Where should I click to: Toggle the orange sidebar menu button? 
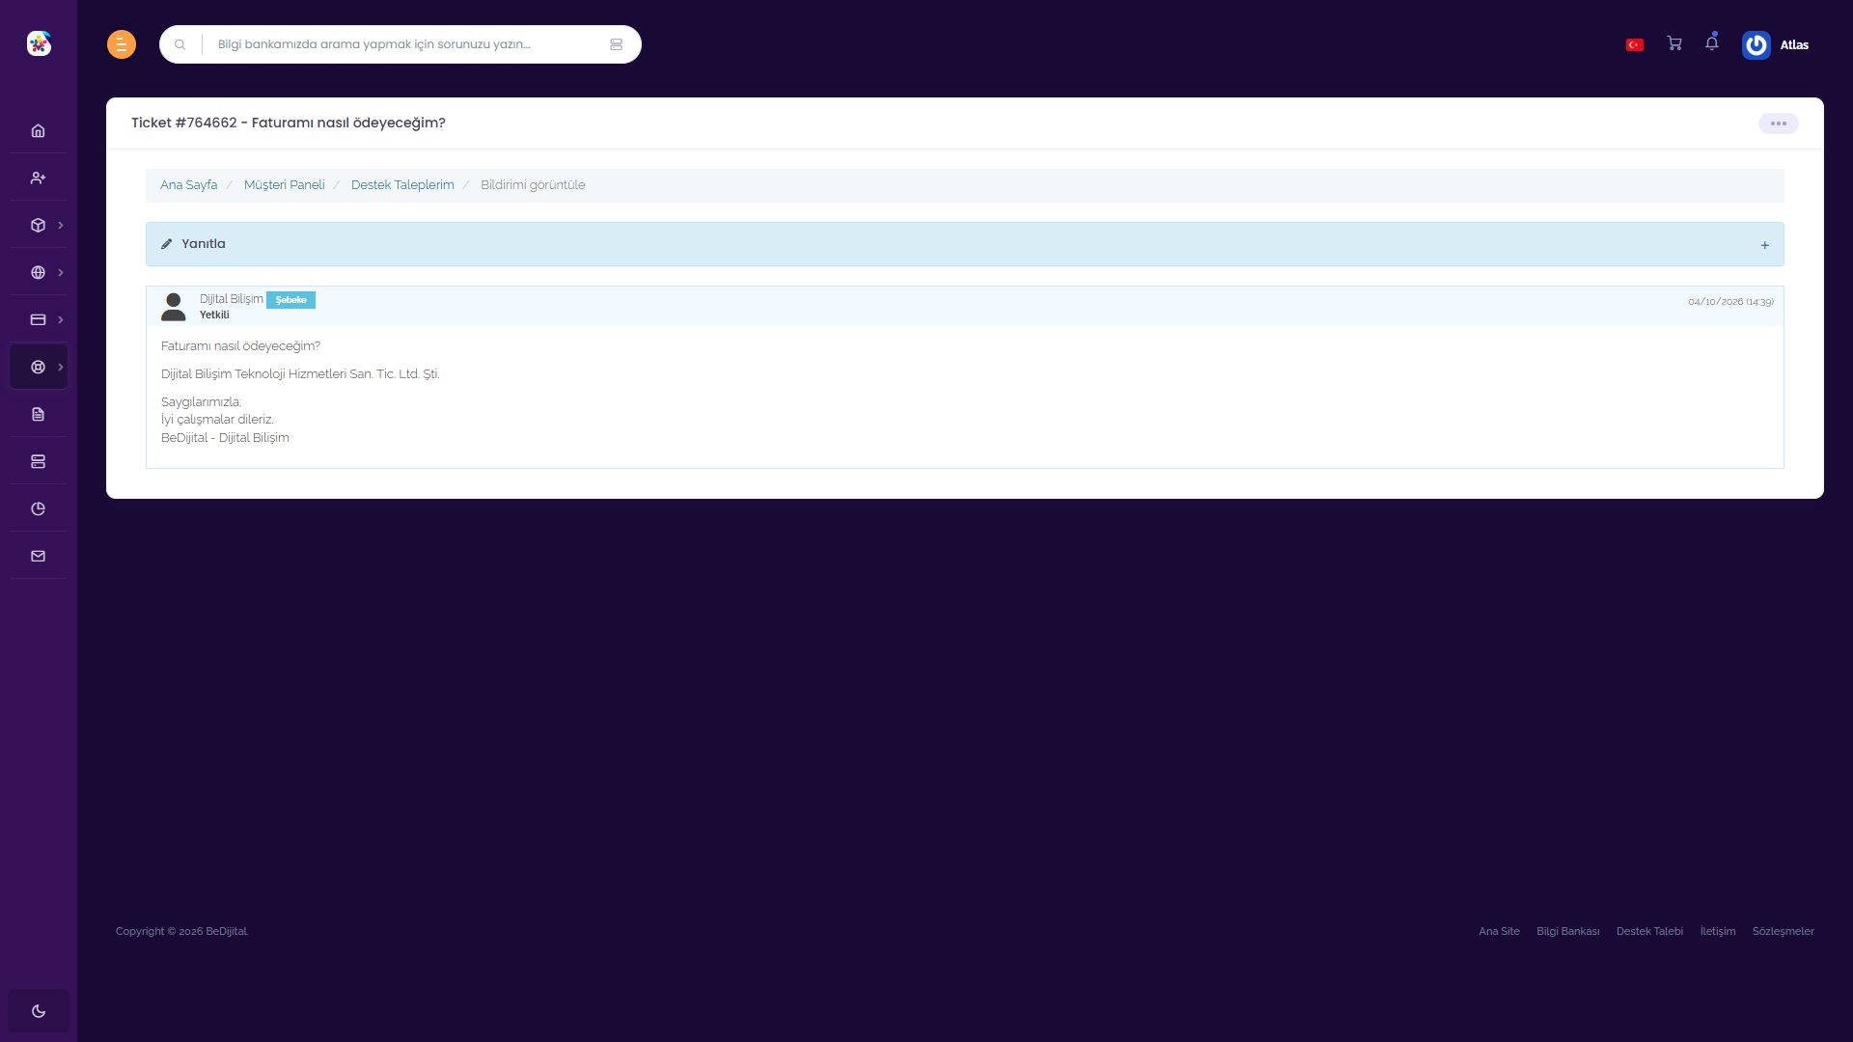[122, 44]
